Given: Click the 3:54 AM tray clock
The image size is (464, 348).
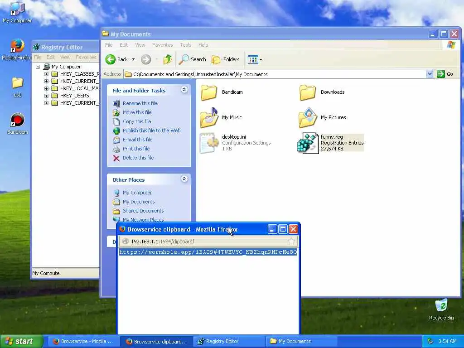Looking at the screenshot, I should click(447, 342).
